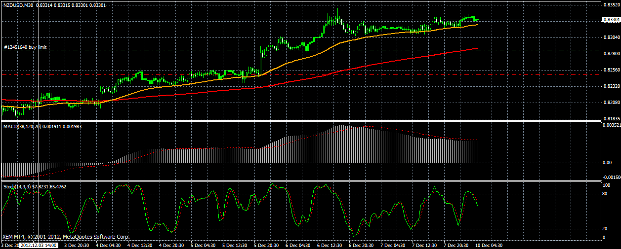Click the 0.003521 MACD scale value
621x249 pixels.
click(x=611, y=126)
